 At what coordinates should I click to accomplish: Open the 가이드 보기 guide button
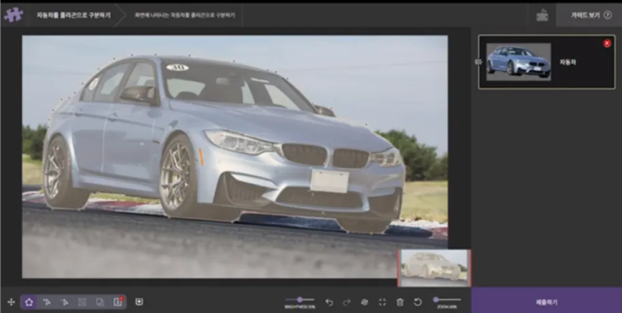coord(588,15)
